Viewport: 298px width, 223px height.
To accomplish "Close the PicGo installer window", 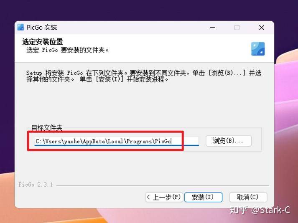I will click(262, 28).
